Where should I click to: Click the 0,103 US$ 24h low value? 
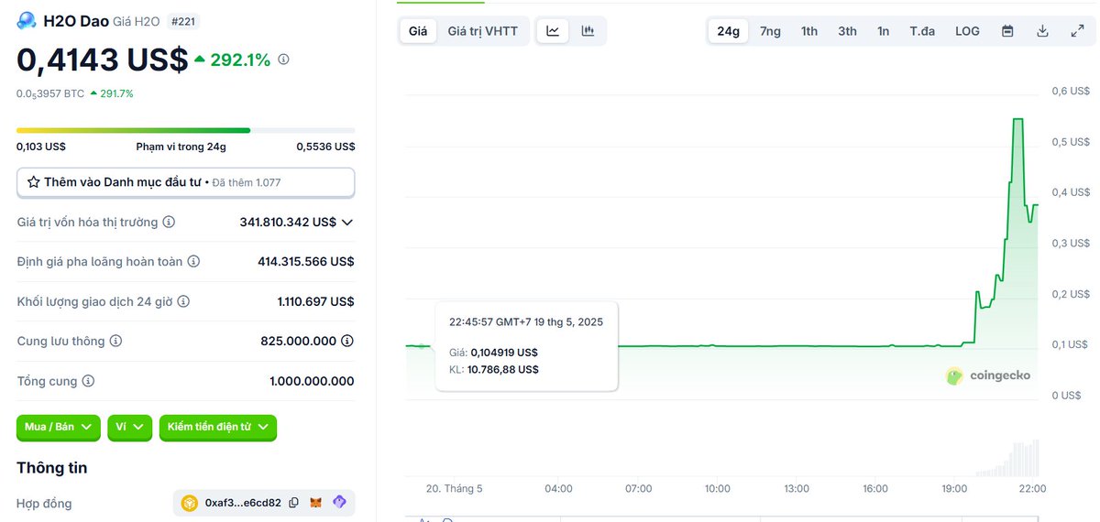click(41, 147)
